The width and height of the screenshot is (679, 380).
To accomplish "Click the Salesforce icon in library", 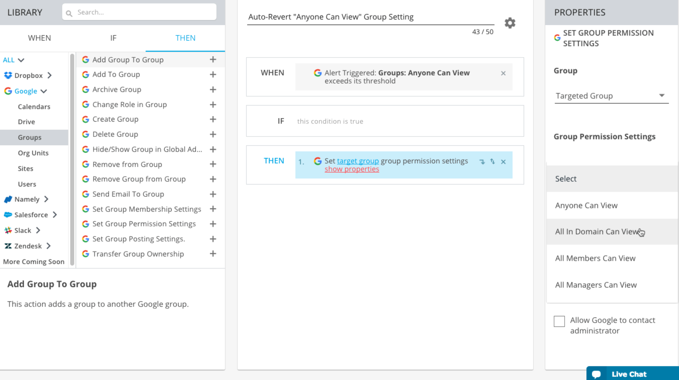I will [x=9, y=214].
